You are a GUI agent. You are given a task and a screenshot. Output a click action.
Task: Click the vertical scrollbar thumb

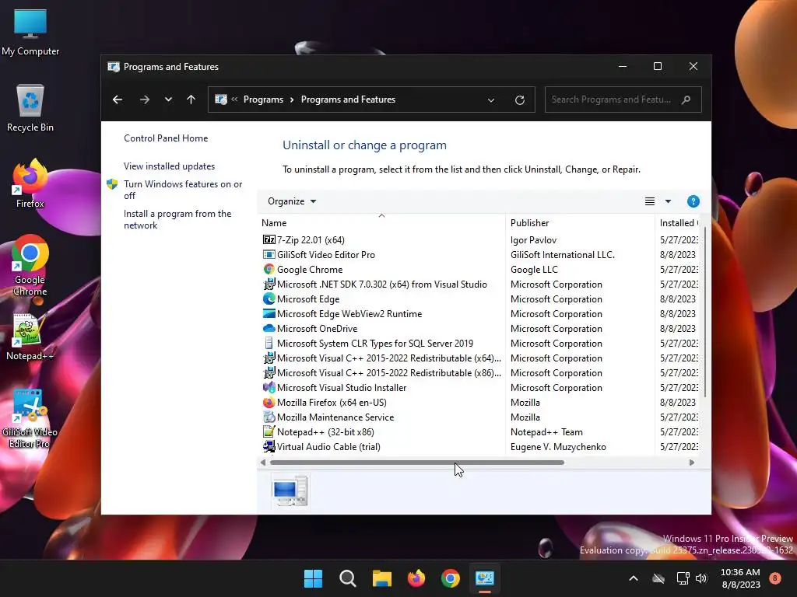(705, 312)
